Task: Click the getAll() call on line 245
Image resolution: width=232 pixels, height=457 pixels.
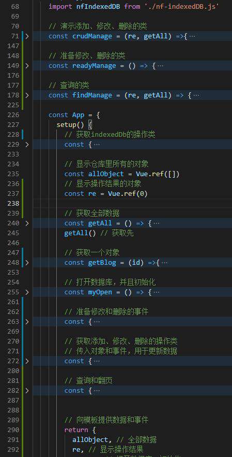Action: tap(80, 233)
